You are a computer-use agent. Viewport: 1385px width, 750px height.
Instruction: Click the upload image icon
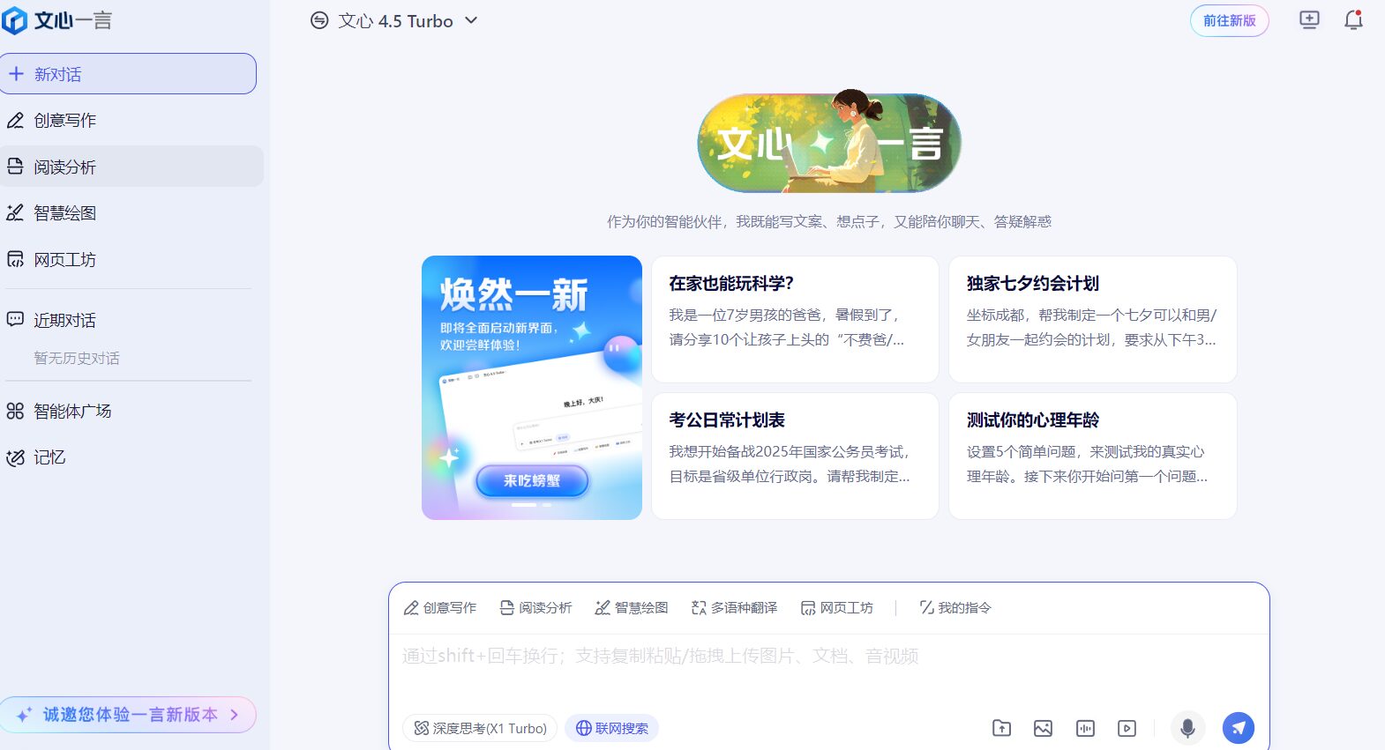pyautogui.click(x=1043, y=728)
